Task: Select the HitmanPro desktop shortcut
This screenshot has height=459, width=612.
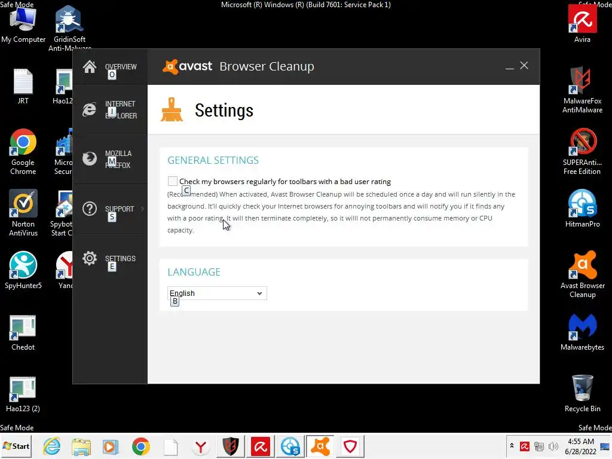Action: coord(582,209)
